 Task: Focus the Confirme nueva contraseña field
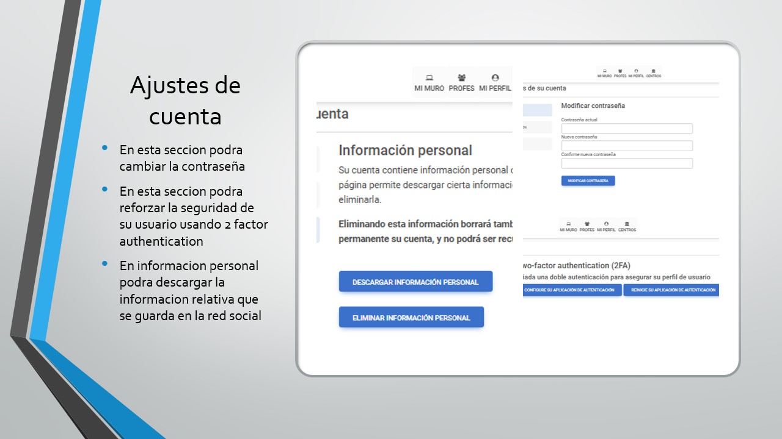(x=627, y=163)
